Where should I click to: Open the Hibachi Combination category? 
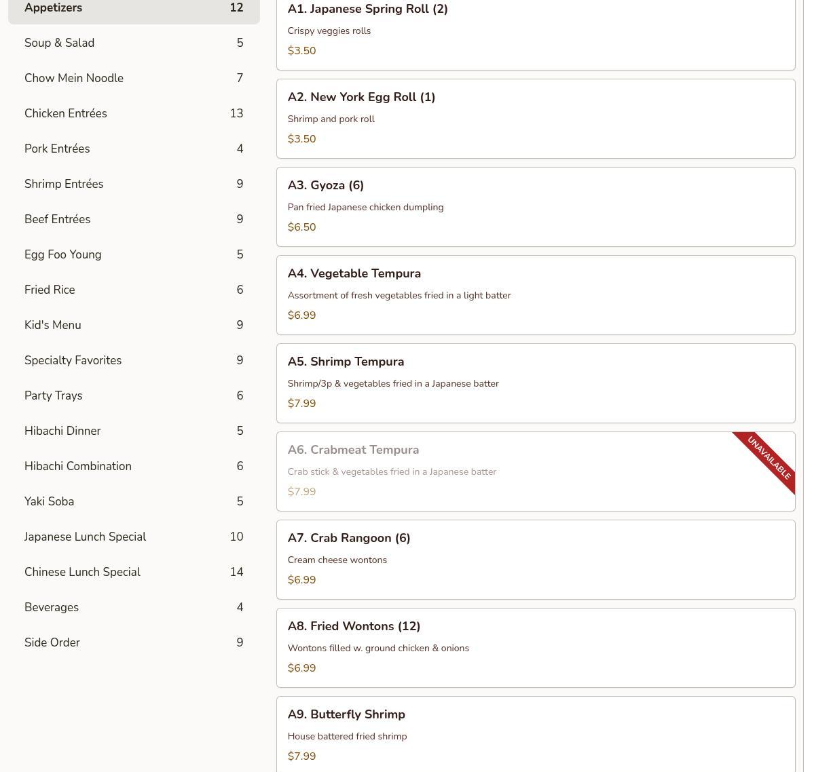[x=134, y=466]
